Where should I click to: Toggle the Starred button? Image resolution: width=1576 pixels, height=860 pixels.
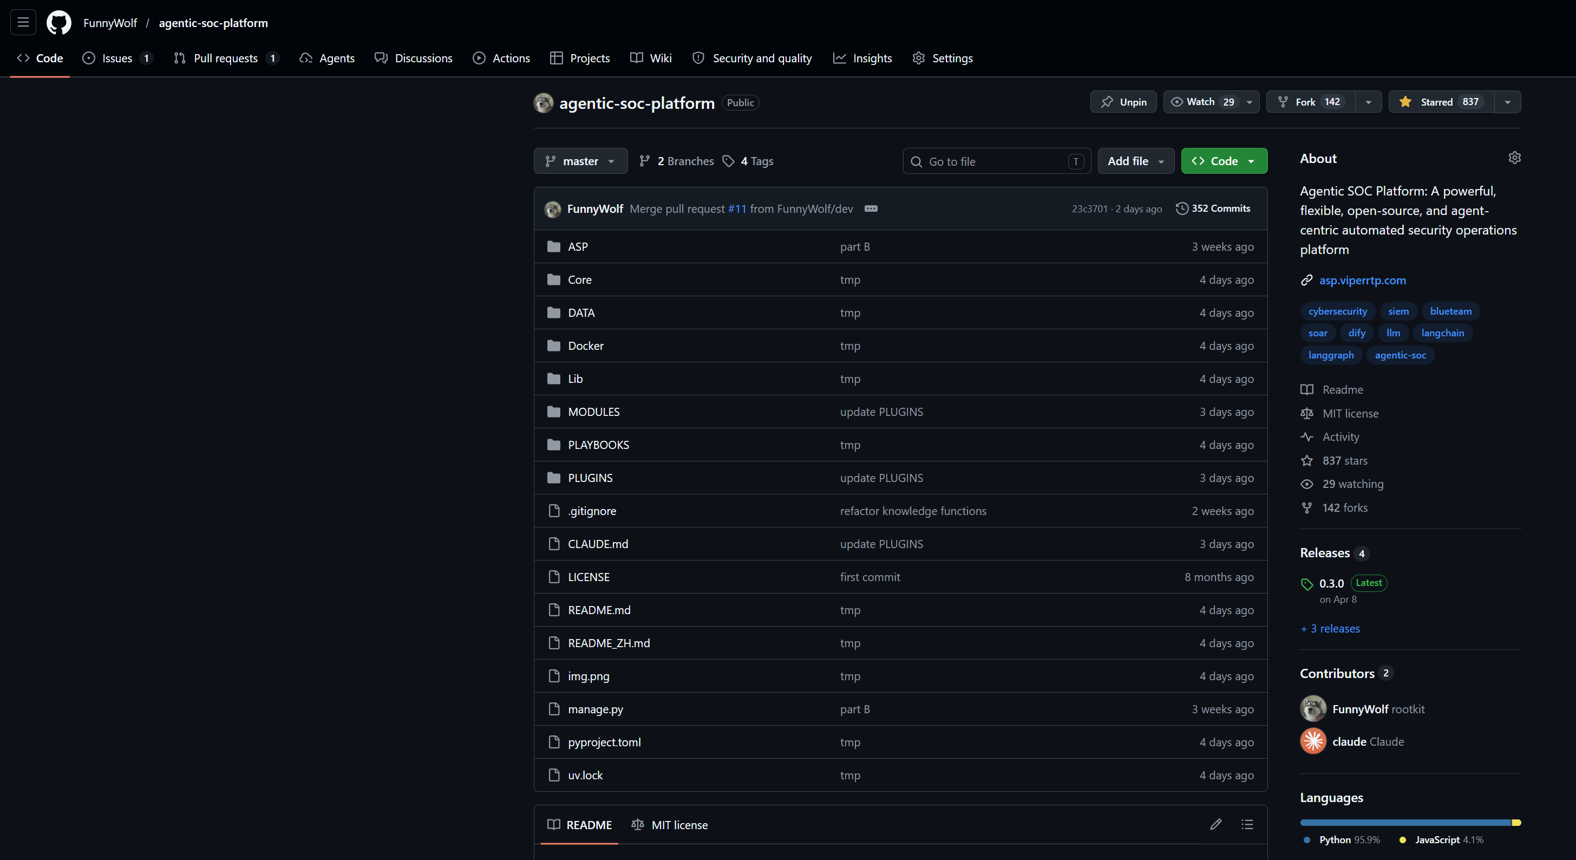pyautogui.click(x=1441, y=102)
